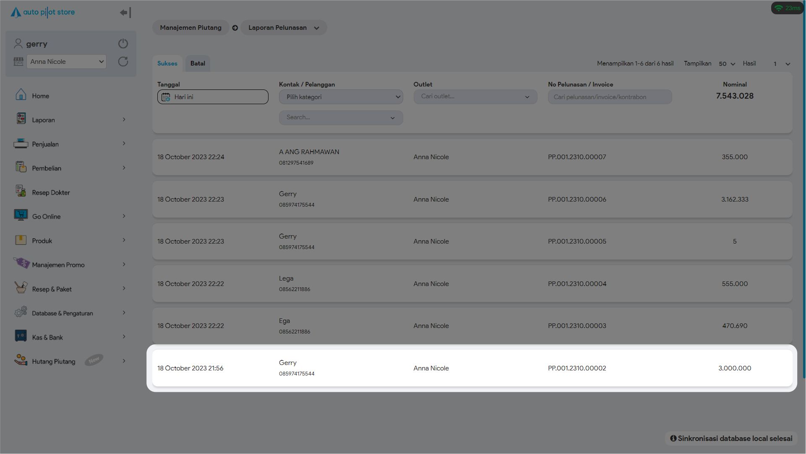The image size is (806, 454).
Task: Open Laporan Pelunasan breadcrumb menu
Action: (x=283, y=28)
